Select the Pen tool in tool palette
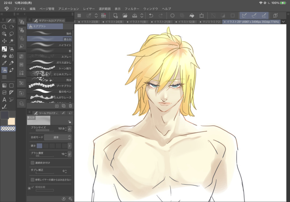The image size is (290, 202). [x=4, y=49]
